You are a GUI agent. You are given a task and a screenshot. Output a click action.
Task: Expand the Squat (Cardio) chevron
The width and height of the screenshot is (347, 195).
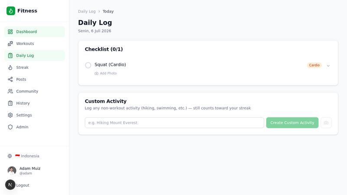pos(328,66)
